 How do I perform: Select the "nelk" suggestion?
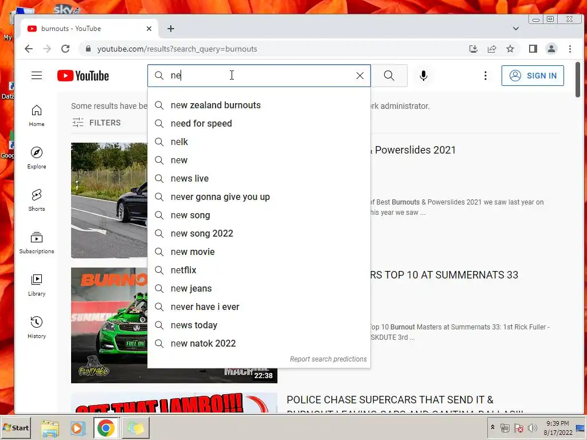(x=259, y=142)
